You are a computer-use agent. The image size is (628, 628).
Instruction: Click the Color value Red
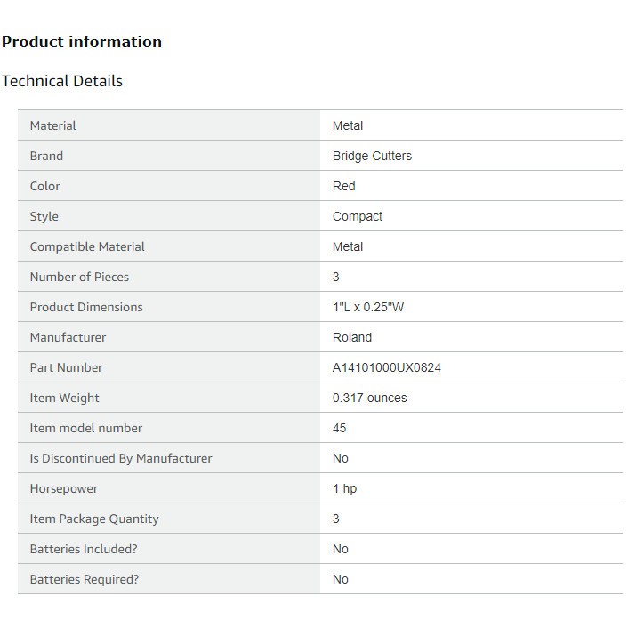pyautogui.click(x=343, y=186)
